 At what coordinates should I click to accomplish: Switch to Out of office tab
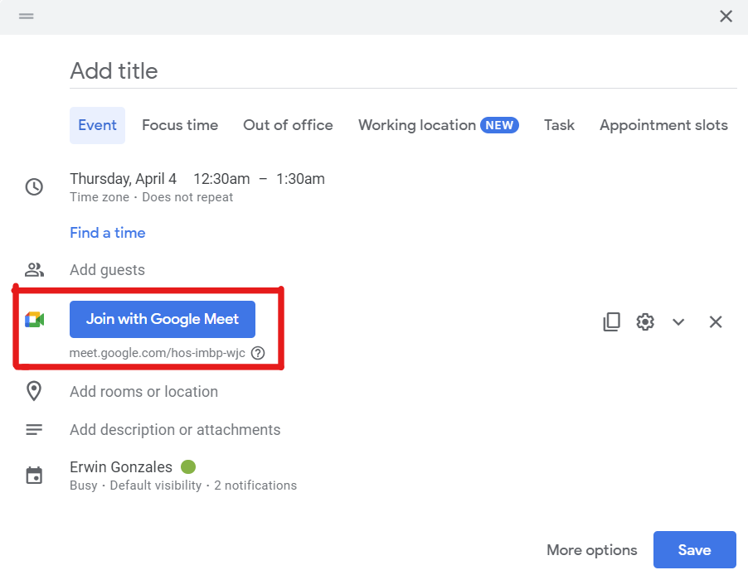pyautogui.click(x=288, y=125)
